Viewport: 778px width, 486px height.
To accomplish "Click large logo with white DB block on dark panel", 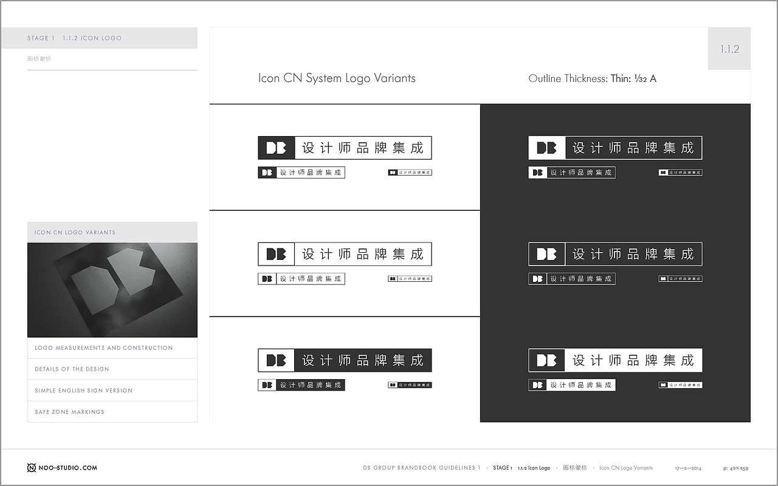I will pos(615,148).
